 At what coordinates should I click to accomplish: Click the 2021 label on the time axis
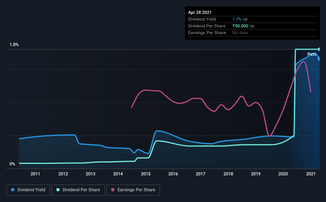311,174
